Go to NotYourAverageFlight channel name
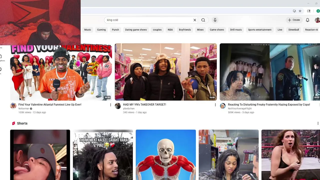 coord(239,108)
